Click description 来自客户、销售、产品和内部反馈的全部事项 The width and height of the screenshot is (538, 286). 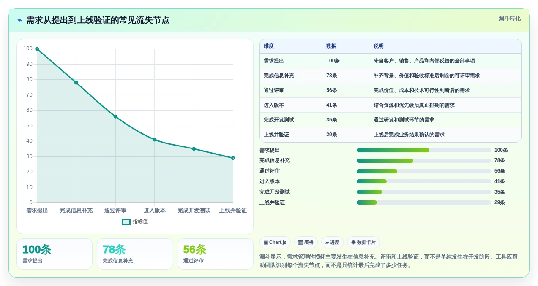pos(424,61)
